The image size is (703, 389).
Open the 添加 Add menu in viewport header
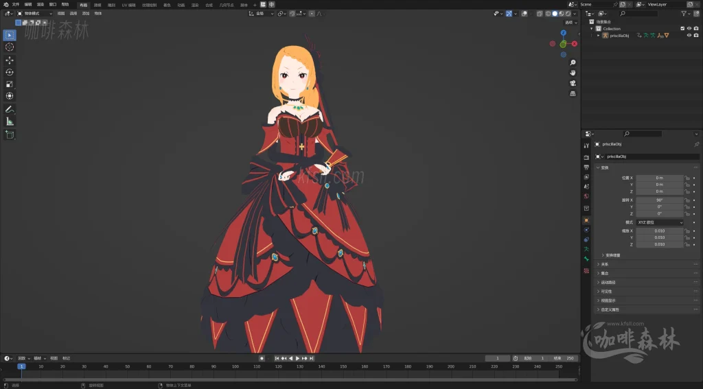point(86,14)
